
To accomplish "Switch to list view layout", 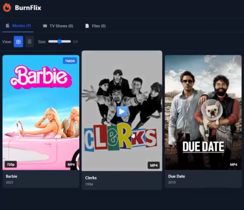I will coord(29,41).
